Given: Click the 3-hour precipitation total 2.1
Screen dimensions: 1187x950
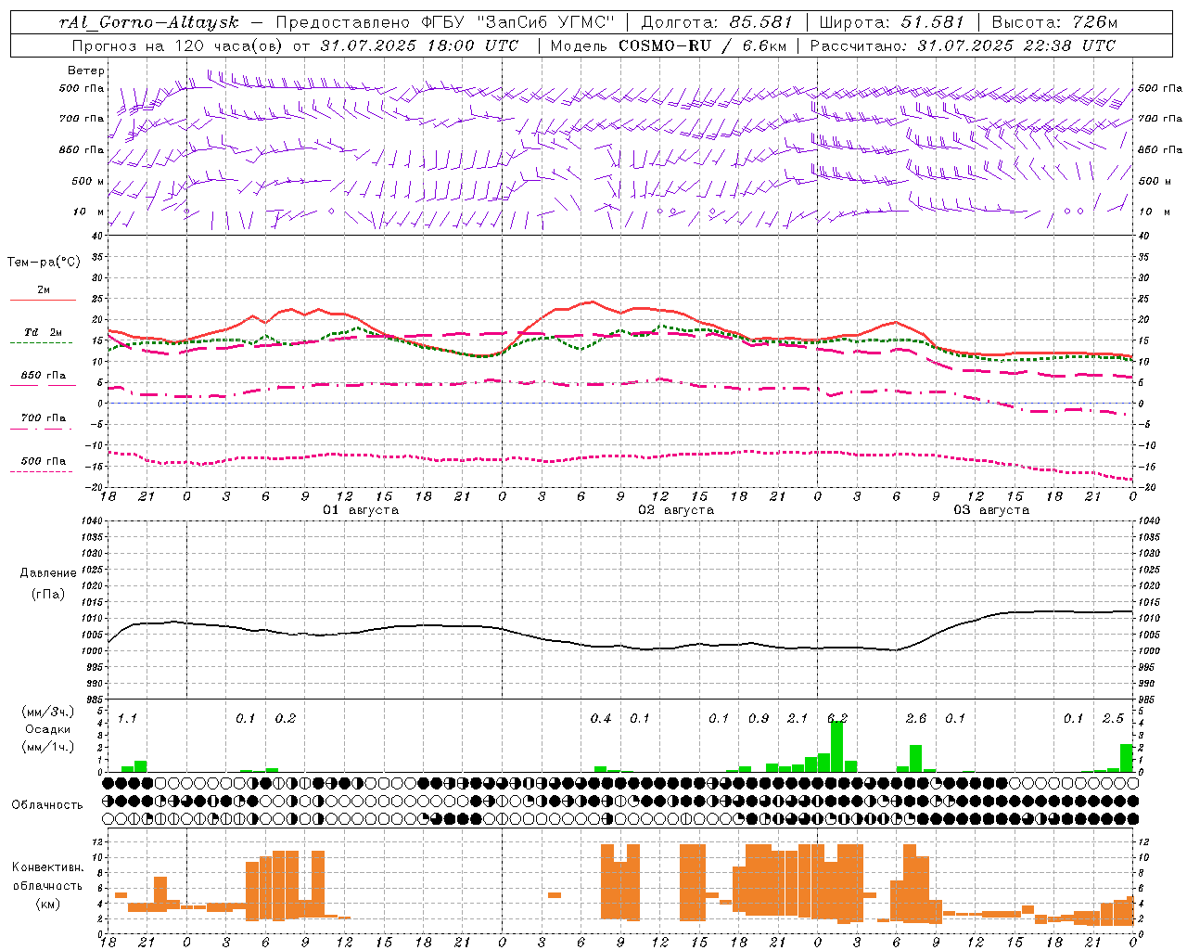Looking at the screenshot, I should click(x=798, y=719).
